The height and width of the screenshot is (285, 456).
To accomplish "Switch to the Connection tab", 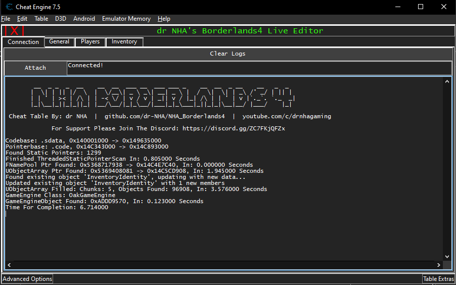I will coord(23,42).
